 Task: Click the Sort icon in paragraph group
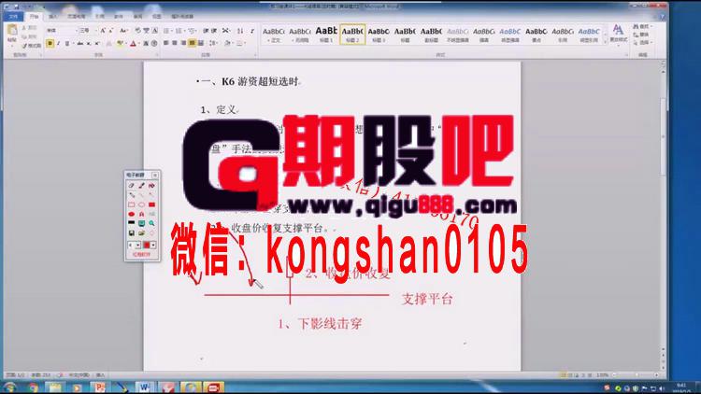240,31
